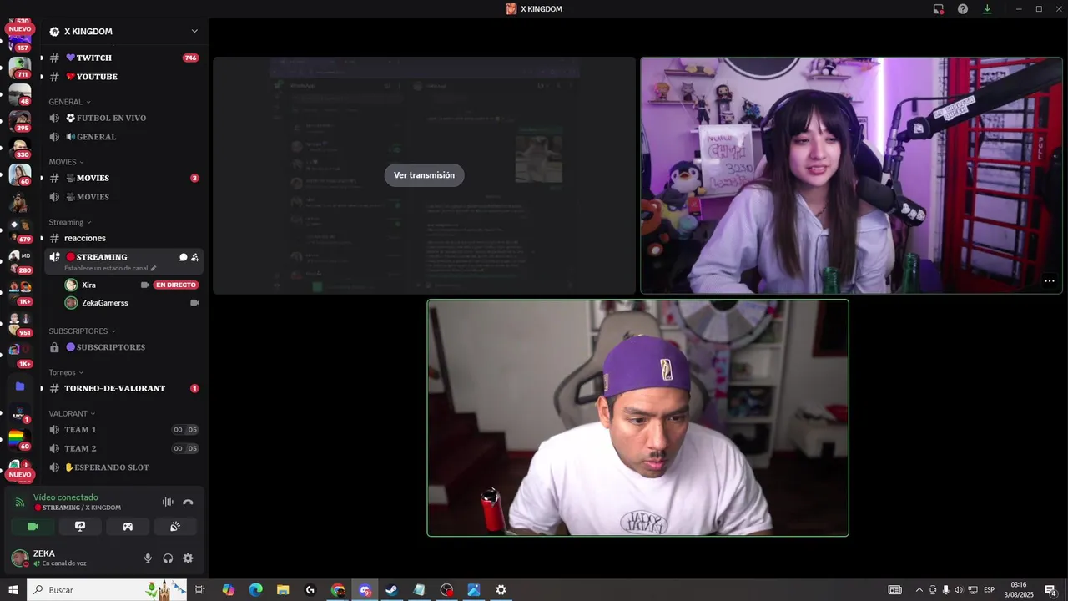Image resolution: width=1068 pixels, height=601 pixels.
Task: Click the Windows Search box
Action: coord(108,590)
